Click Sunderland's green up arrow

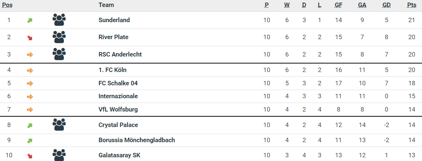click(30, 20)
